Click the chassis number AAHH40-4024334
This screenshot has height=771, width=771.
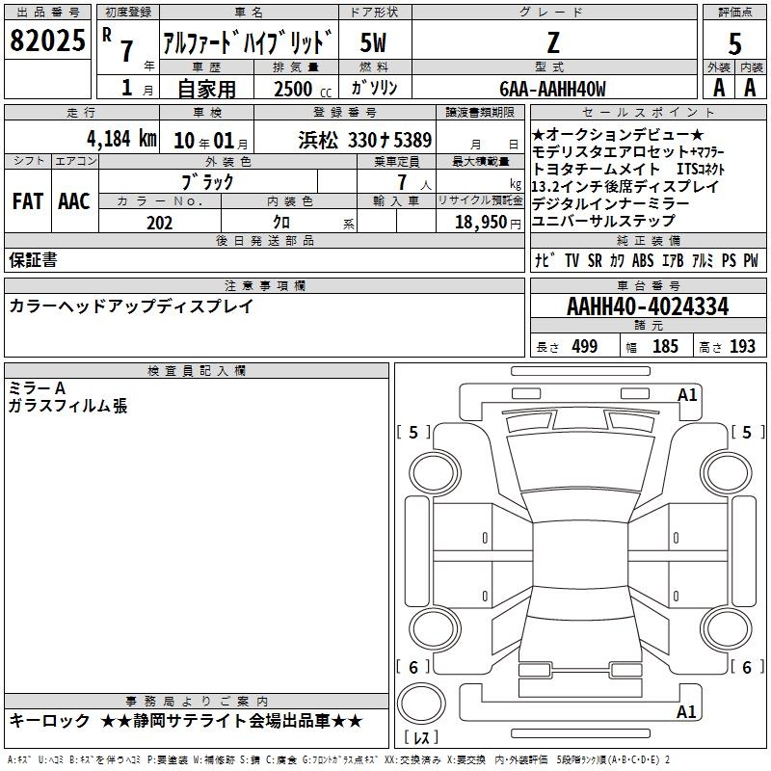point(648,306)
